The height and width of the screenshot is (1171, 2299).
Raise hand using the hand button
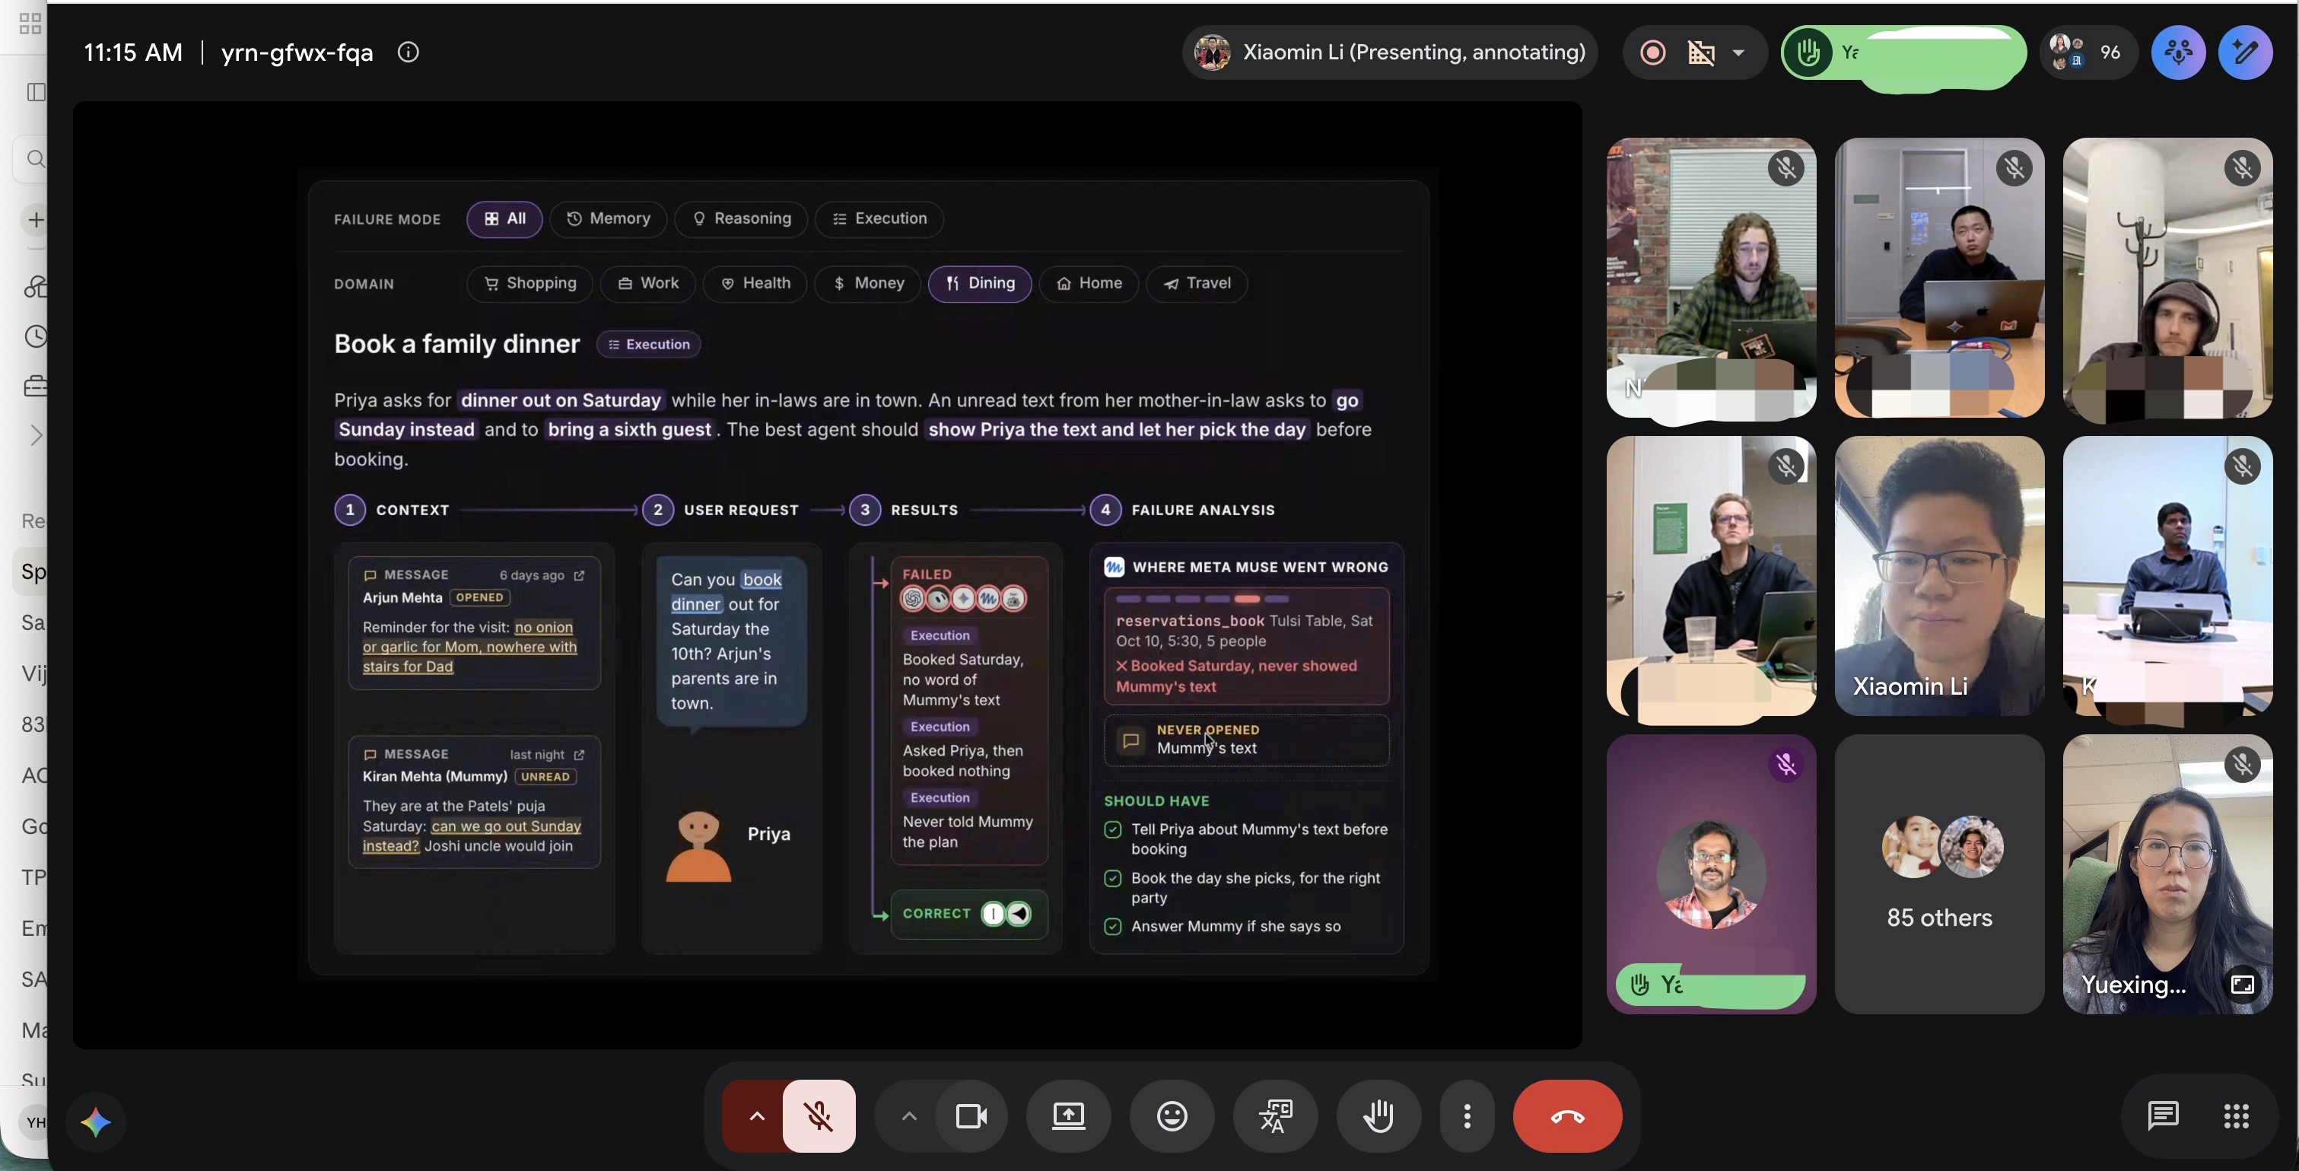(x=1378, y=1115)
